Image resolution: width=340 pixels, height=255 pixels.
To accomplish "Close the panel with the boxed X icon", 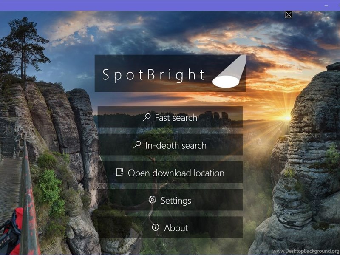I will point(289,14).
